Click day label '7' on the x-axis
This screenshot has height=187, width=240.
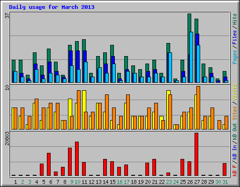58,182
